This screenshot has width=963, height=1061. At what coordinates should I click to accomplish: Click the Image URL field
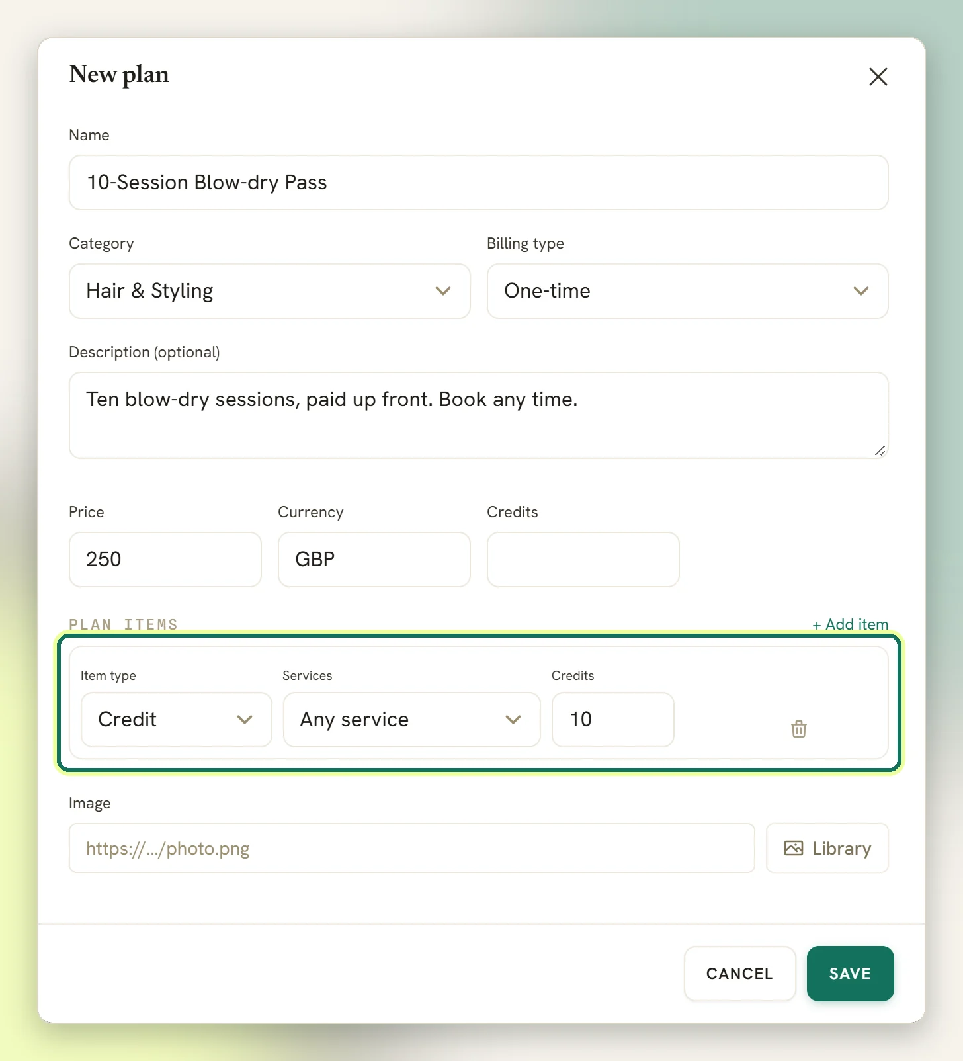[411, 848]
